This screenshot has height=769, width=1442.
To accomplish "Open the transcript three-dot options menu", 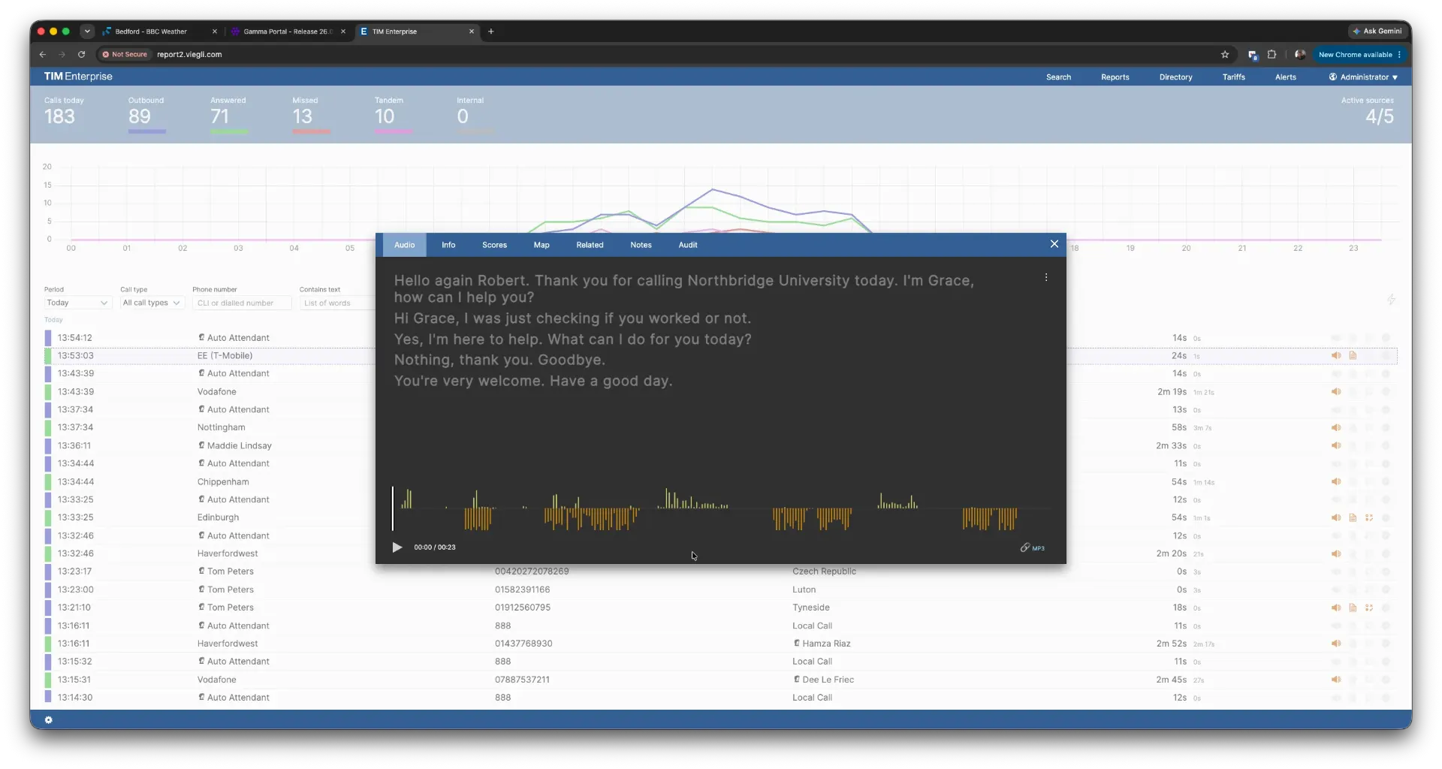I will pos(1045,277).
